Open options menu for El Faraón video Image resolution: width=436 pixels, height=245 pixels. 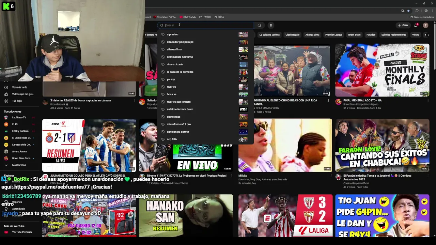(428, 176)
